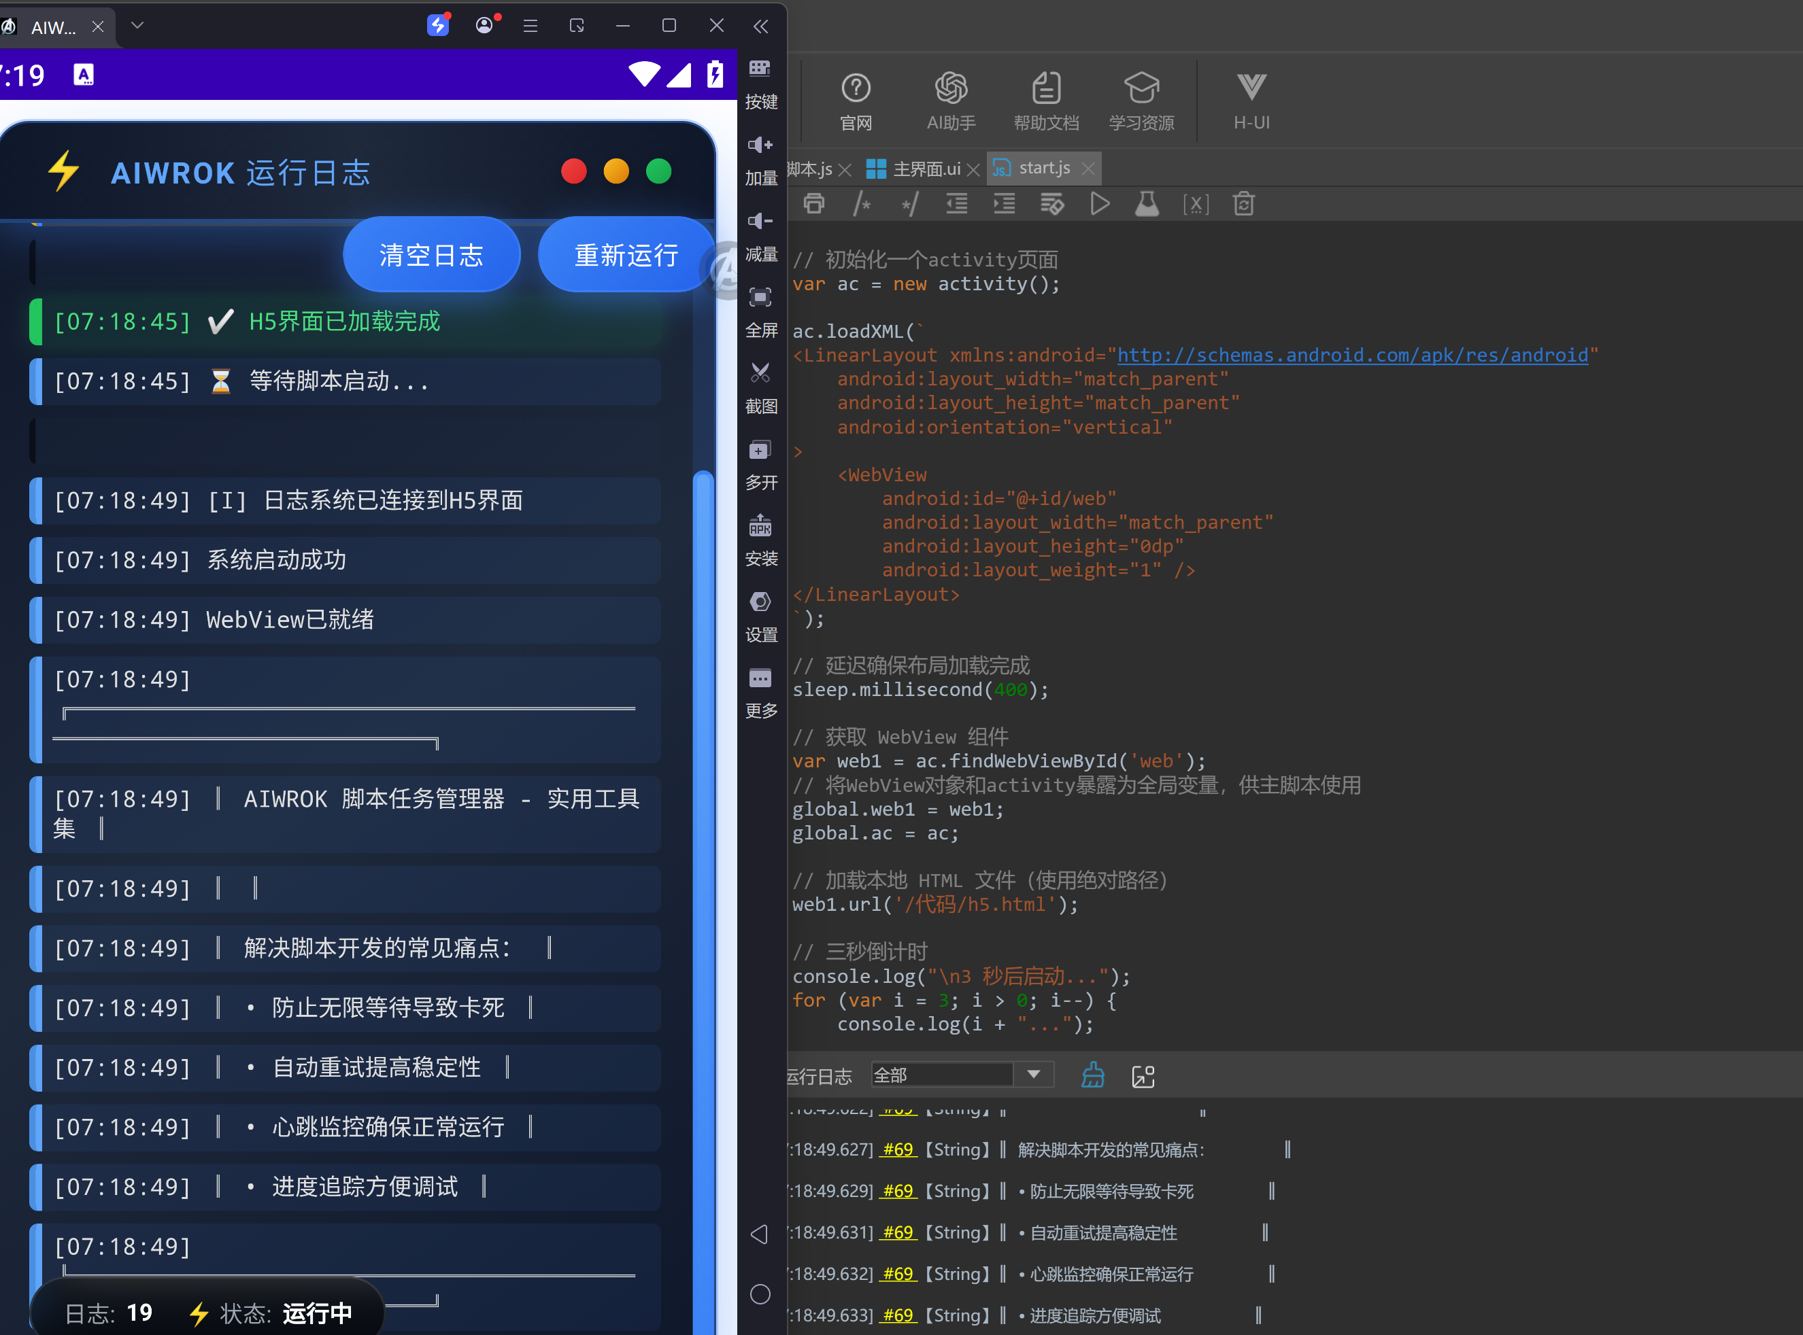The image size is (1803, 1335).
Task: Select the start.js editor tab
Action: 1043,168
